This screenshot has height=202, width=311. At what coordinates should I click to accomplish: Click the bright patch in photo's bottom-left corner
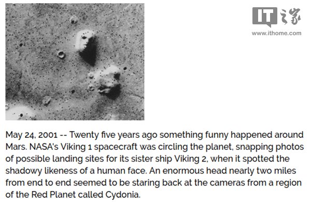[x=19, y=113]
